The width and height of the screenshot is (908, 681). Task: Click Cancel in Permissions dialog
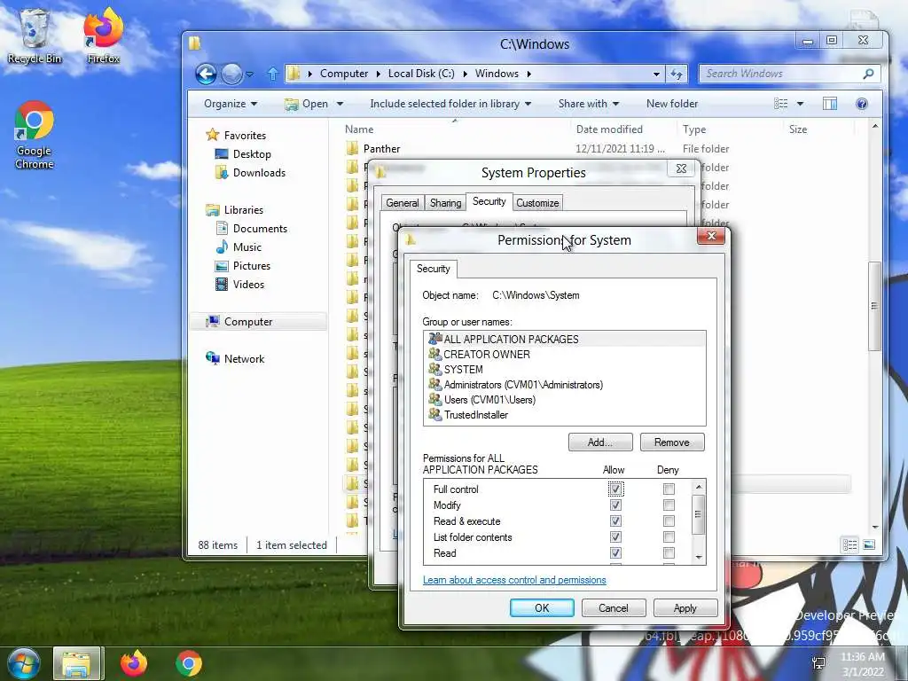click(x=614, y=608)
